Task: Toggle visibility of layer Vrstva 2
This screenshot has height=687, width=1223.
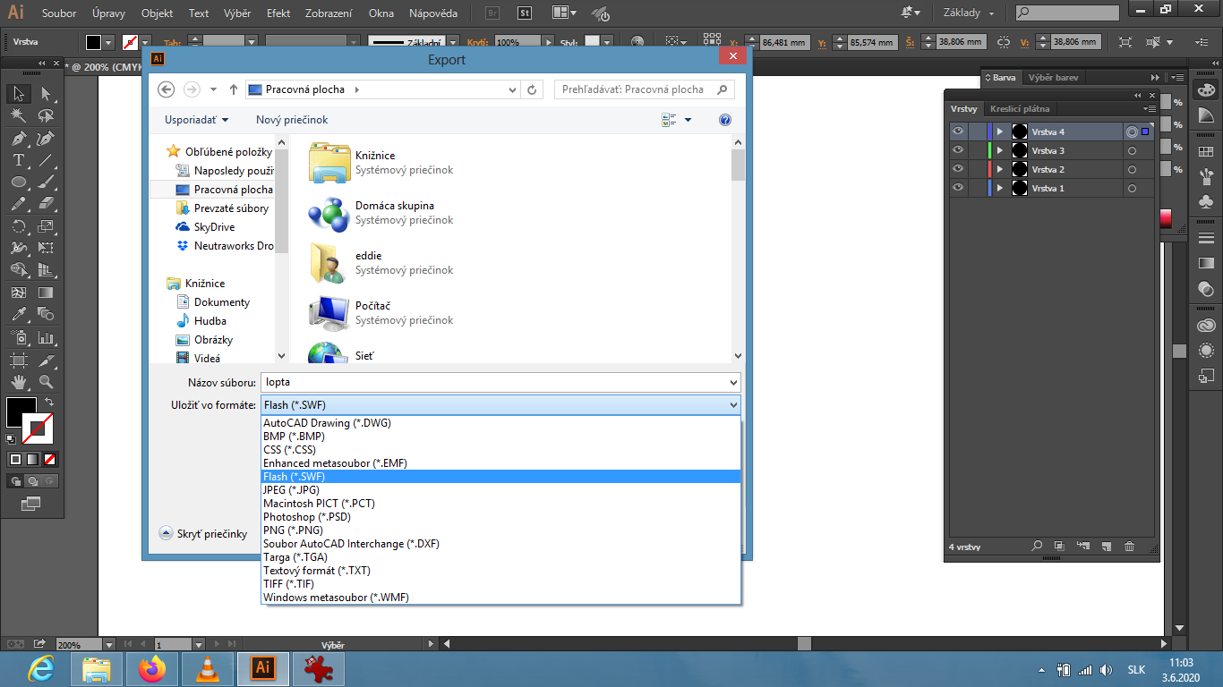Action: pos(958,169)
